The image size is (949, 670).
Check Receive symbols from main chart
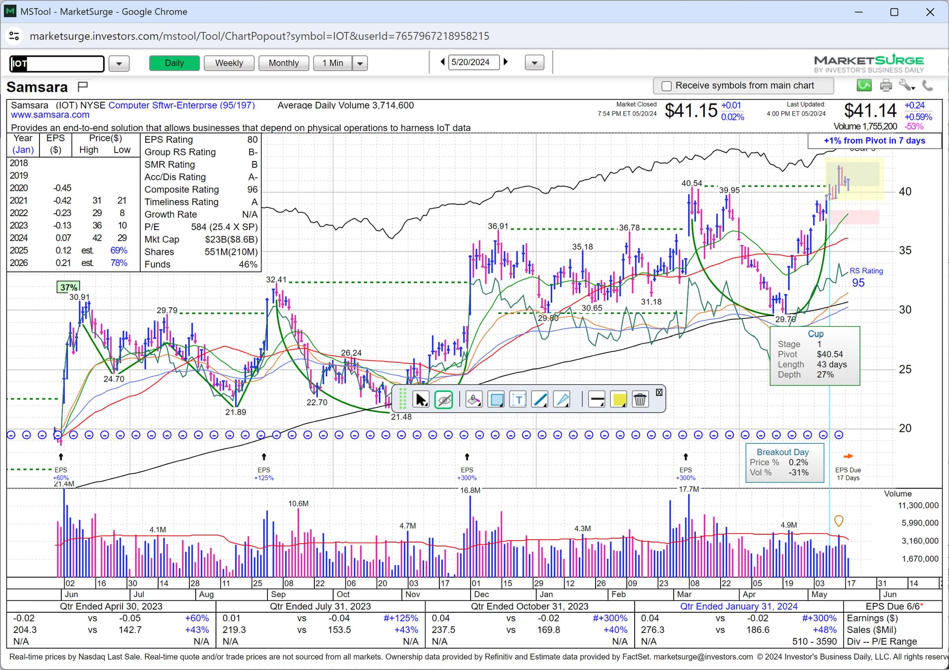tap(667, 86)
